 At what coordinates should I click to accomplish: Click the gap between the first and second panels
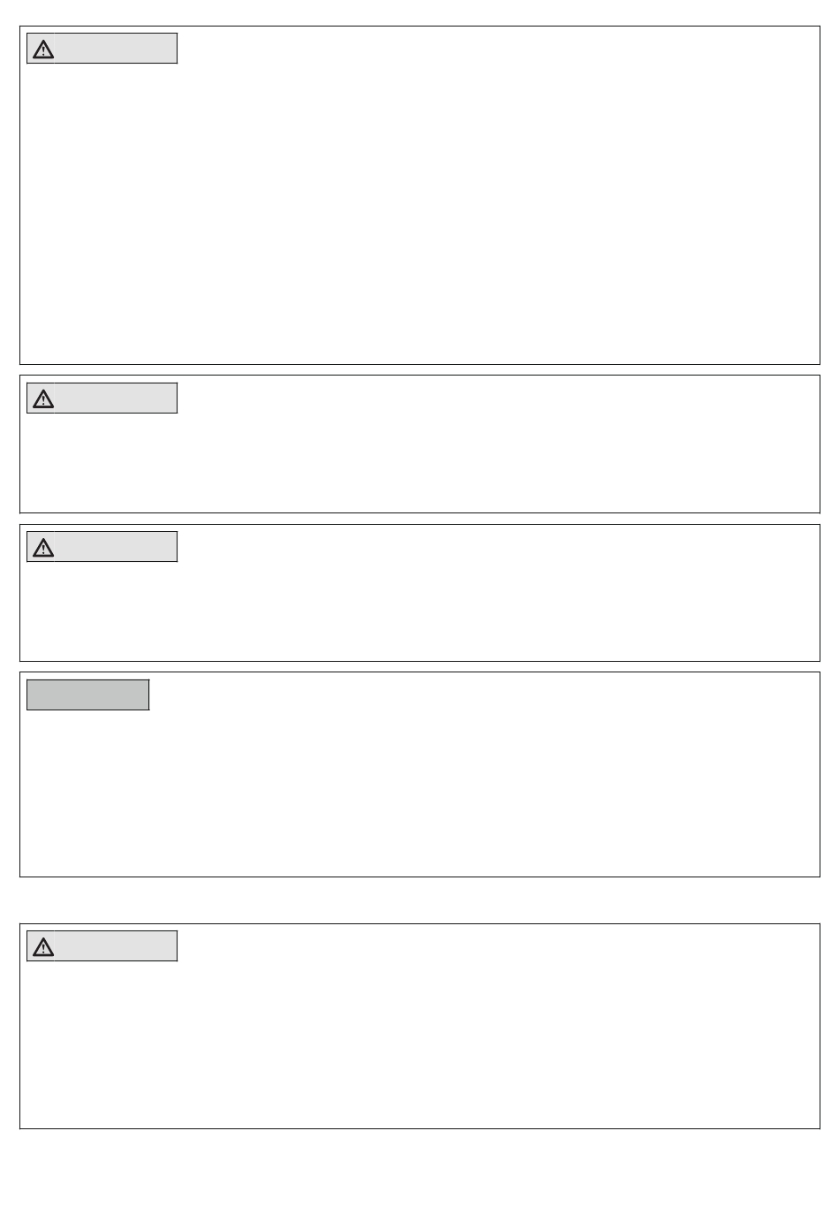(419, 370)
